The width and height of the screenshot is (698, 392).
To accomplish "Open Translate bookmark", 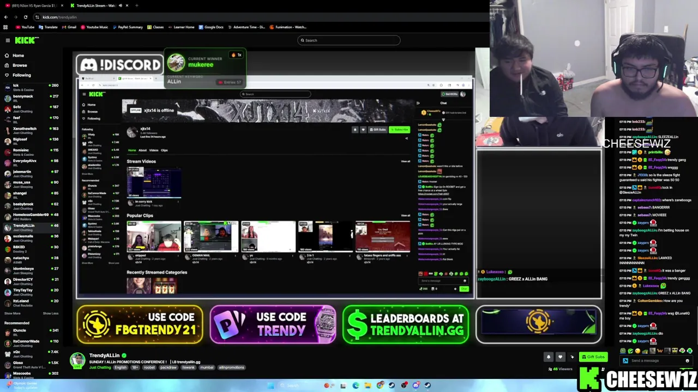I will [48, 27].
